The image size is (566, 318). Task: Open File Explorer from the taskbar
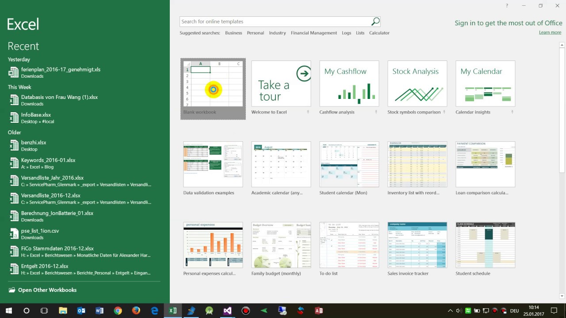[63, 310]
